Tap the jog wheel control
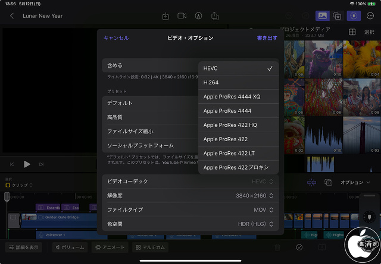The height and width of the screenshot is (264, 381). (x=369, y=217)
